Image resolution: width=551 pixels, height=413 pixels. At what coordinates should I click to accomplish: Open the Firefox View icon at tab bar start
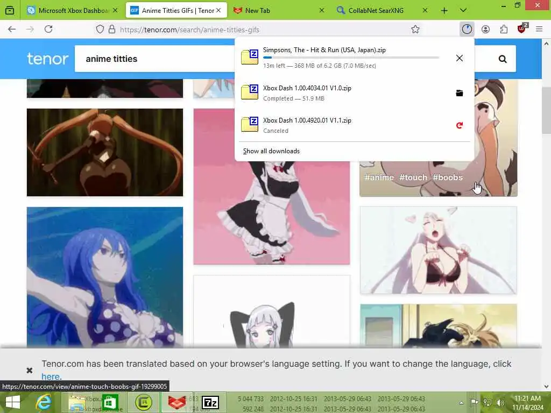coord(10,10)
